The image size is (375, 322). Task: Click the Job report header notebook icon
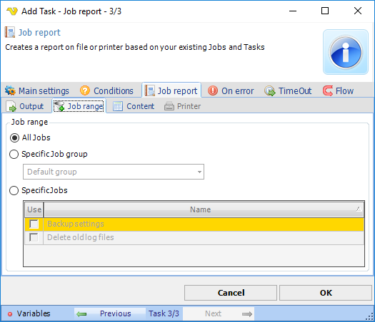(x=10, y=32)
